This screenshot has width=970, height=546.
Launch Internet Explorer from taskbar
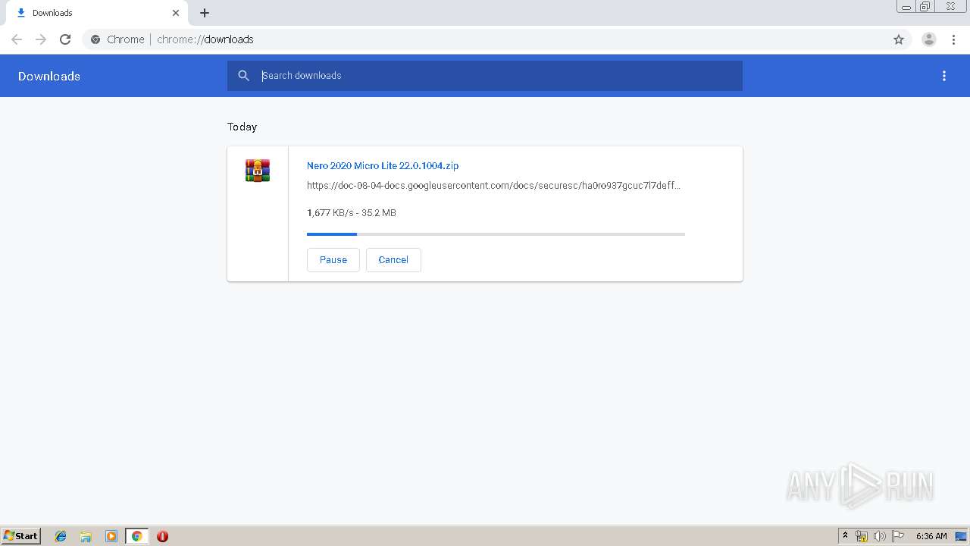(x=61, y=536)
